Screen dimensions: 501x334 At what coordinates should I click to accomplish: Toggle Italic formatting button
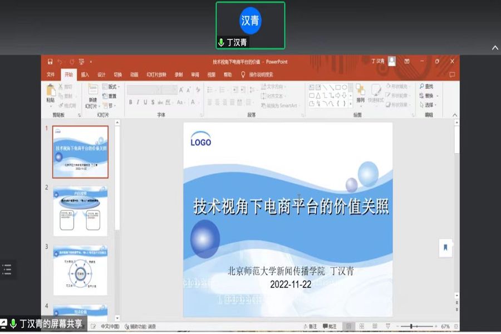[138, 102]
